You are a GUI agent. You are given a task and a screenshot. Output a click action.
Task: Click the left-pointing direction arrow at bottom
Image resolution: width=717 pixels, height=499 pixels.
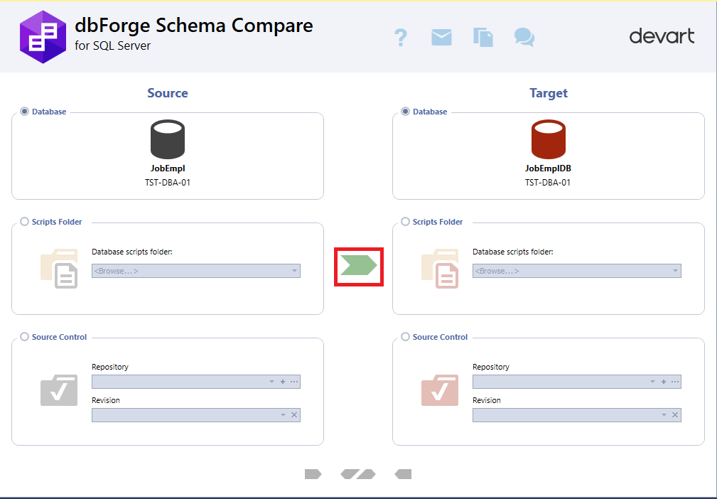click(x=402, y=474)
